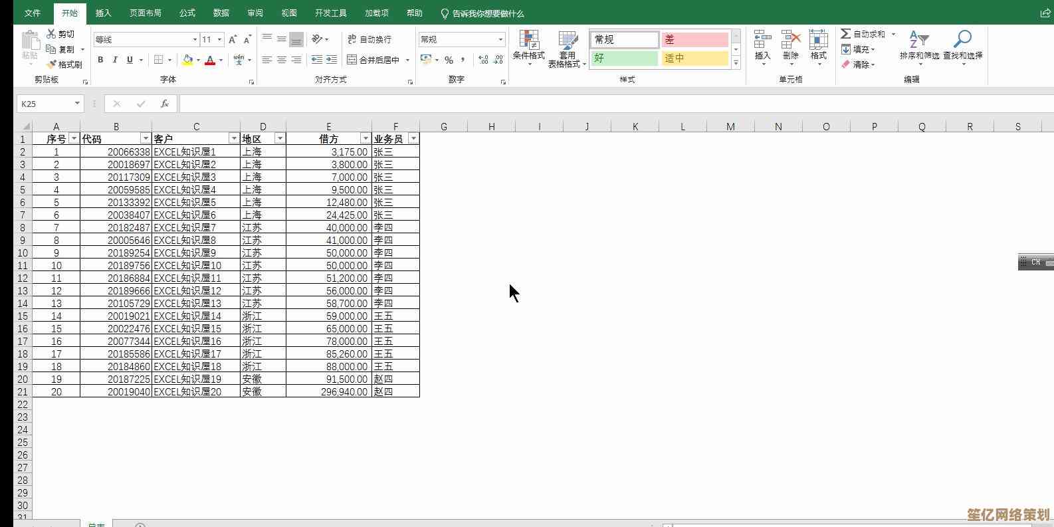Image resolution: width=1054 pixels, height=527 pixels.
Task: Click the Insert Function fx icon
Action: coord(164,104)
